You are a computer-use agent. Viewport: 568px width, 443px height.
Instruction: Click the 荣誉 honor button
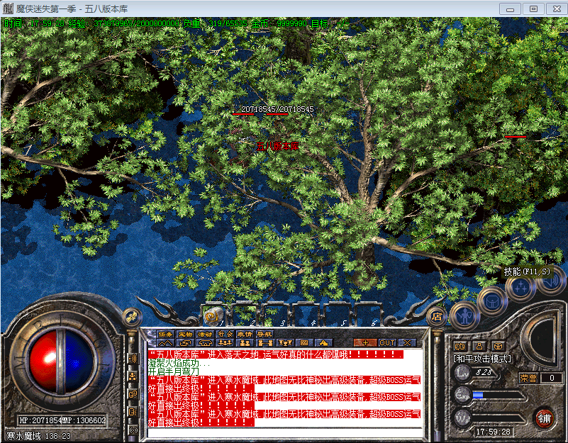pos(528,378)
